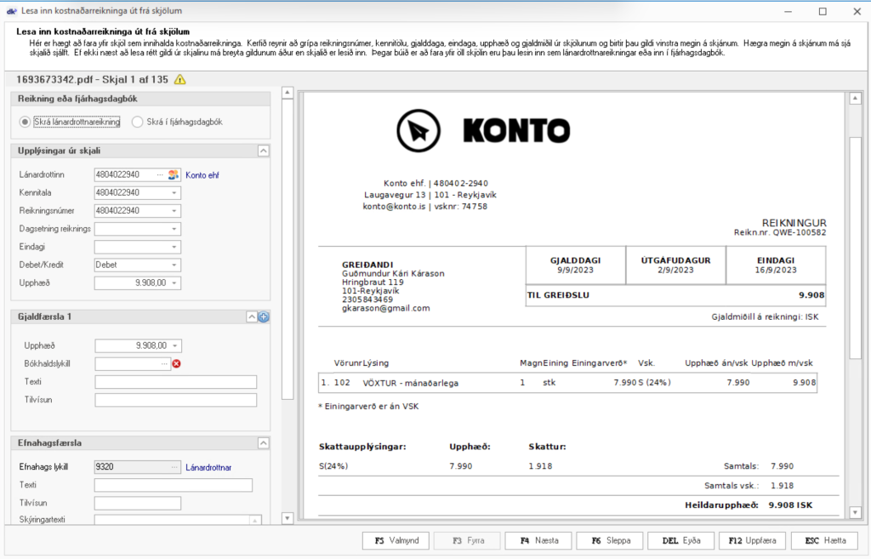Click the ellipsis button in Lánardrottinn field
Image resolution: width=871 pixels, height=559 pixels.
click(x=160, y=175)
